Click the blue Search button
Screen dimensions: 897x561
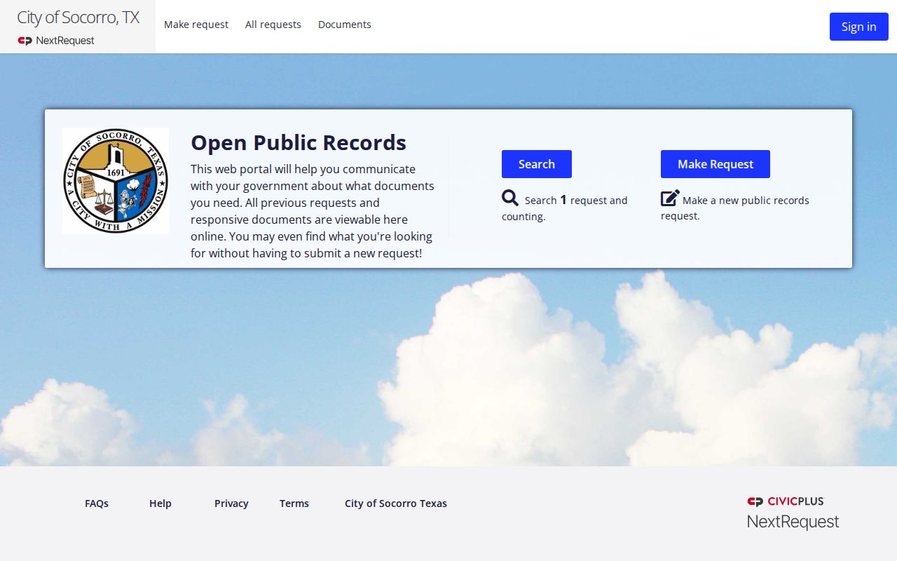pos(537,164)
